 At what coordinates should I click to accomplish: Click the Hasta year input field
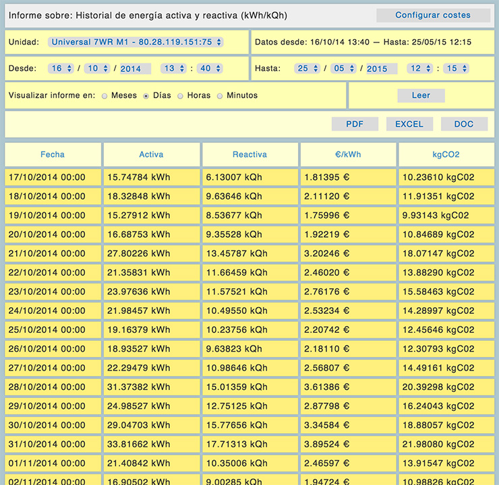point(381,69)
